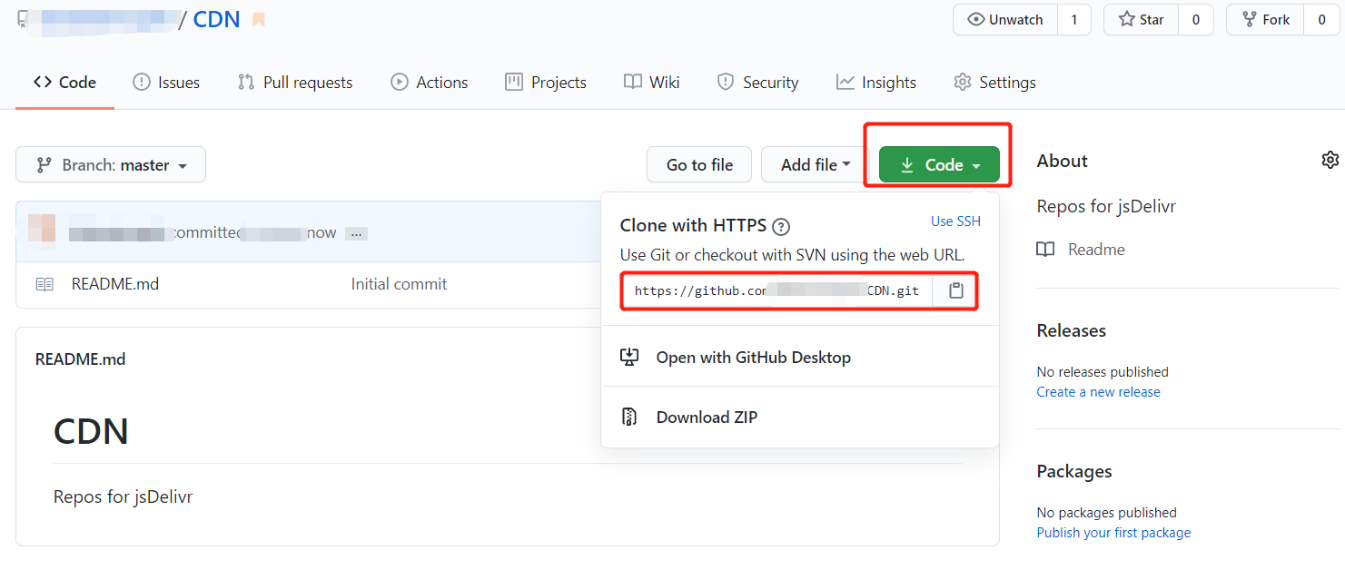Click the help icon next to Clone with HTTPS
Image resolution: width=1345 pixels, height=570 pixels.
[x=781, y=226]
